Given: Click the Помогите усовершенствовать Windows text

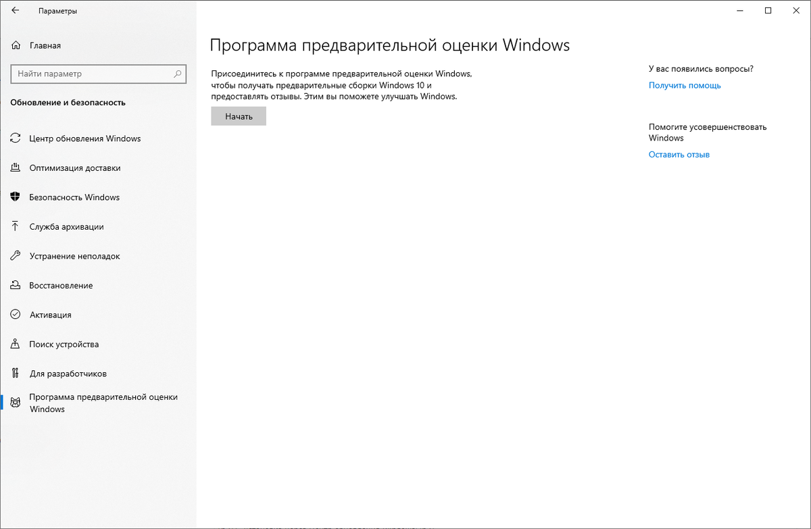Looking at the screenshot, I should coord(708,132).
